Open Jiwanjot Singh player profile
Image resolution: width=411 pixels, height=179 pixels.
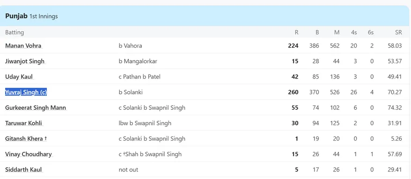(x=25, y=61)
